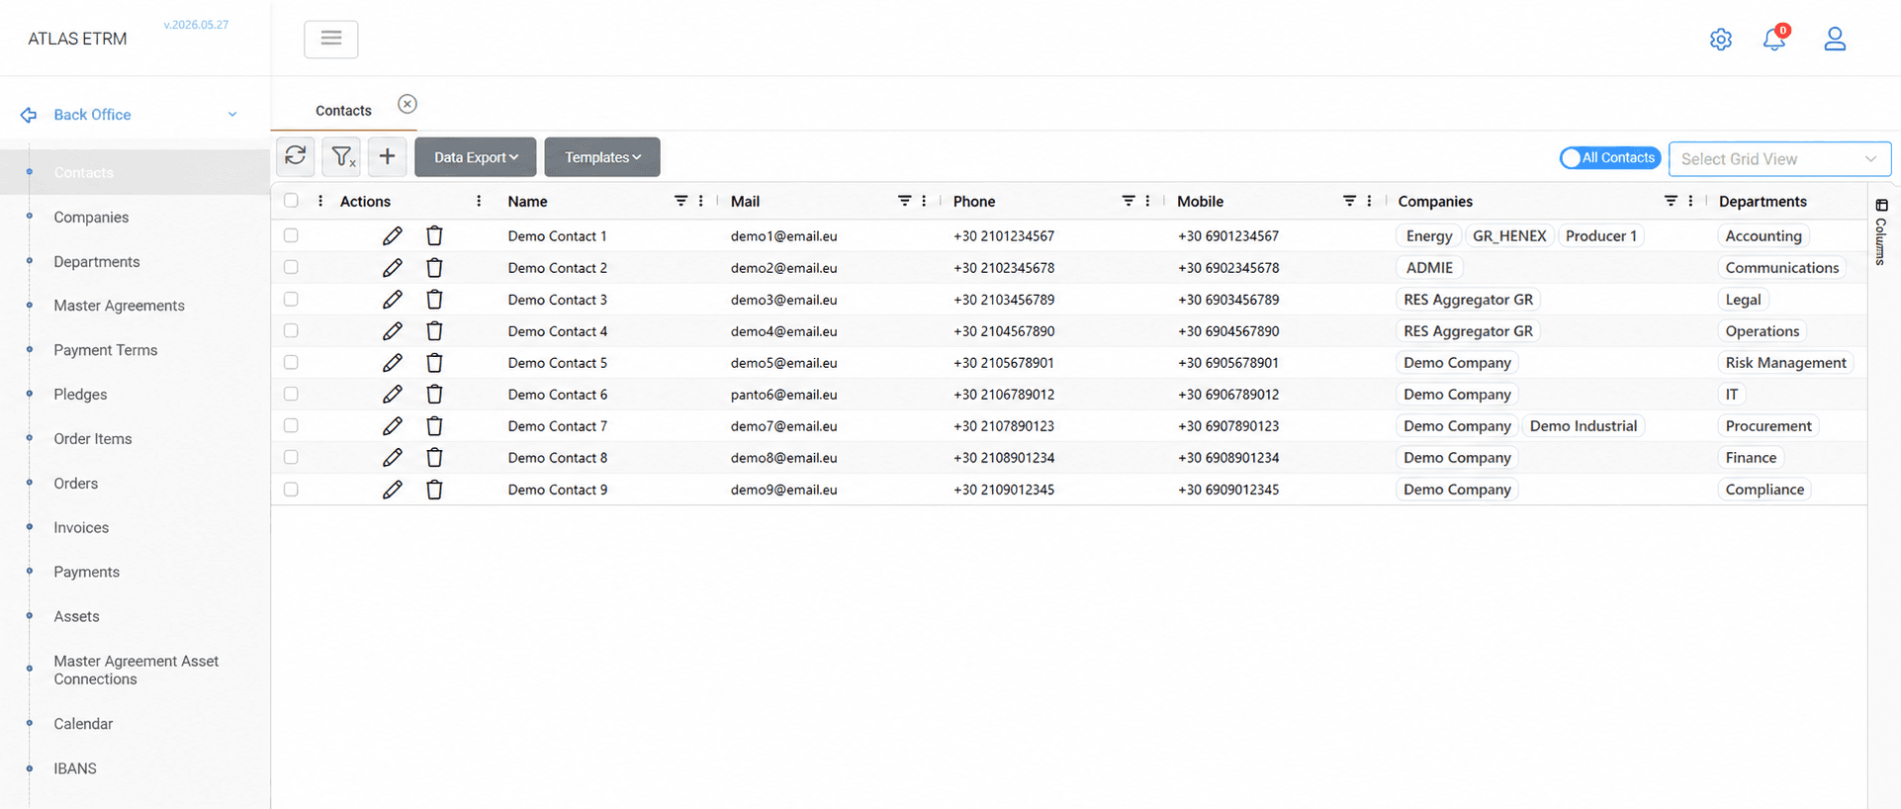Open the Data Export dropdown
The image size is (1901, 809).
click(476, 157)
